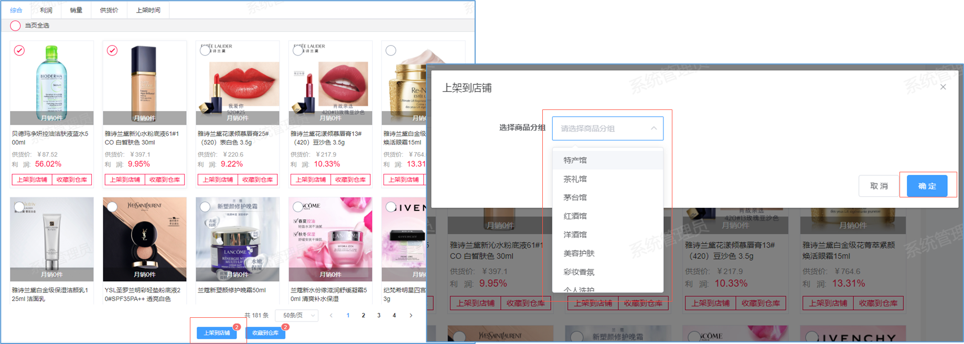The height and width of the screenshot is (344, 964).
Task: Select the 白金级眼霜 product checkbox
Action: 391,50
